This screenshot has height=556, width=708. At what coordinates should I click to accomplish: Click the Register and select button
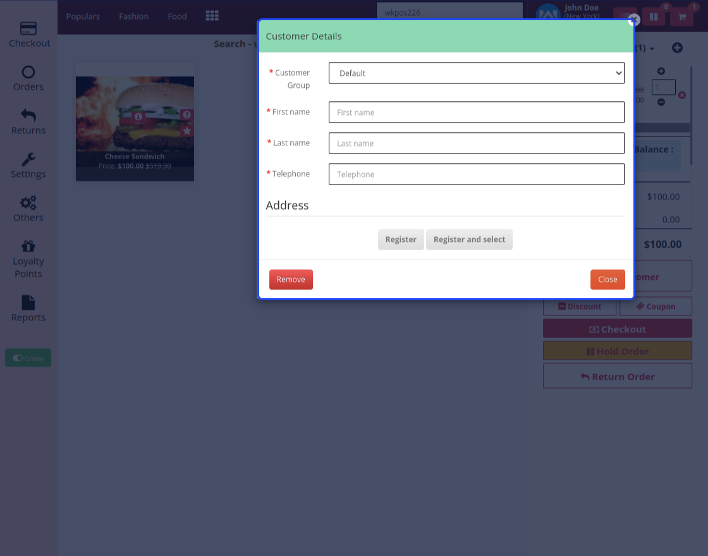click(x=469, y=239)
